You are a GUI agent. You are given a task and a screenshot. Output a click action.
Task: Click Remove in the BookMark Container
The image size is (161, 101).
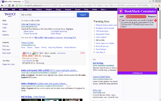[x=152, y=16]
